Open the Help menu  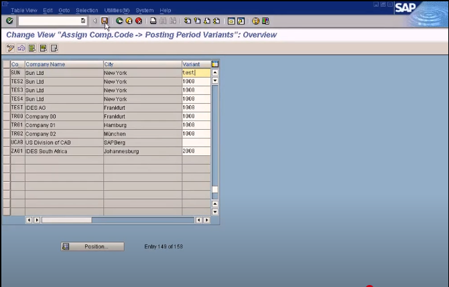click(166, 10)
